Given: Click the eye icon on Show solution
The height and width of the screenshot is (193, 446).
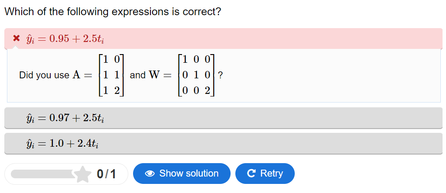Looking at the screenshot, I should pos(150,174).
